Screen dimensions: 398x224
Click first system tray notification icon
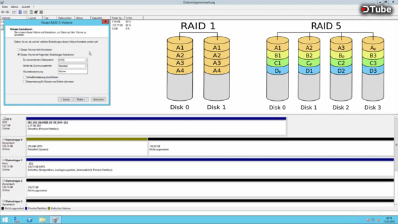[368, 220]
